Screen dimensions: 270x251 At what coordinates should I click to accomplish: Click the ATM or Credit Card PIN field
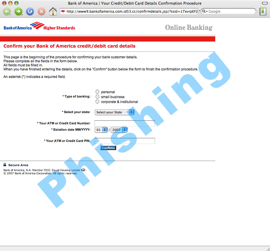125,141
